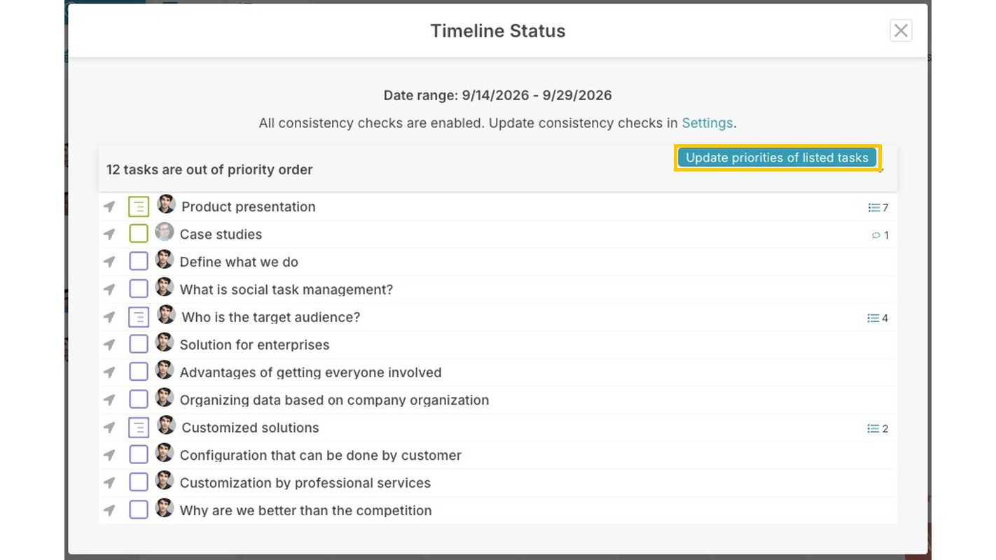Click Update priorities of listed tasks button
996x560 pixels.
777,157
